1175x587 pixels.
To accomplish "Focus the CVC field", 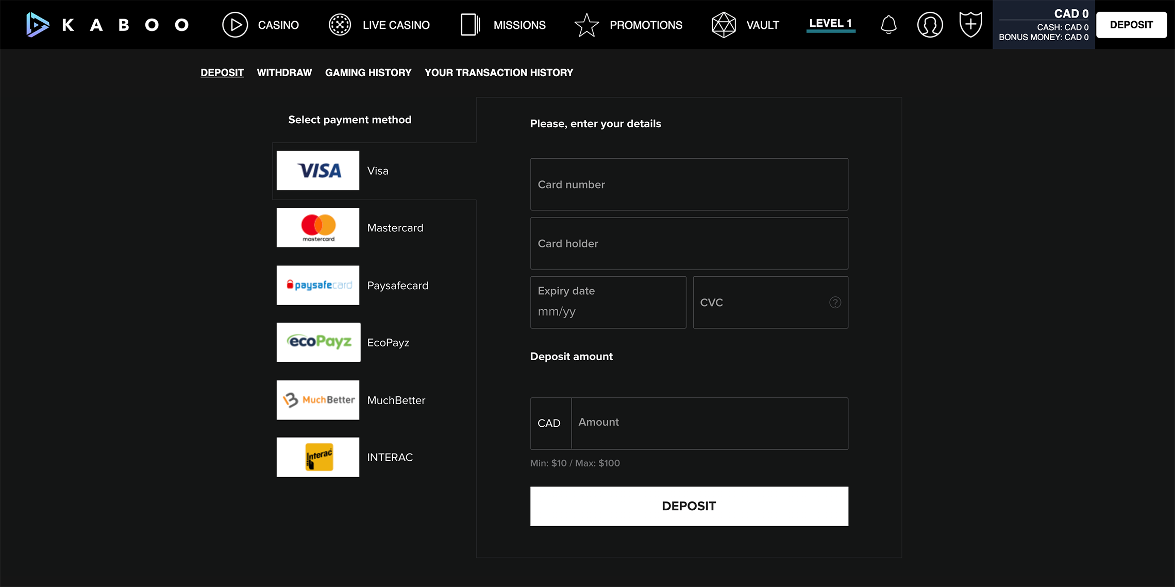I will (770, 302).
